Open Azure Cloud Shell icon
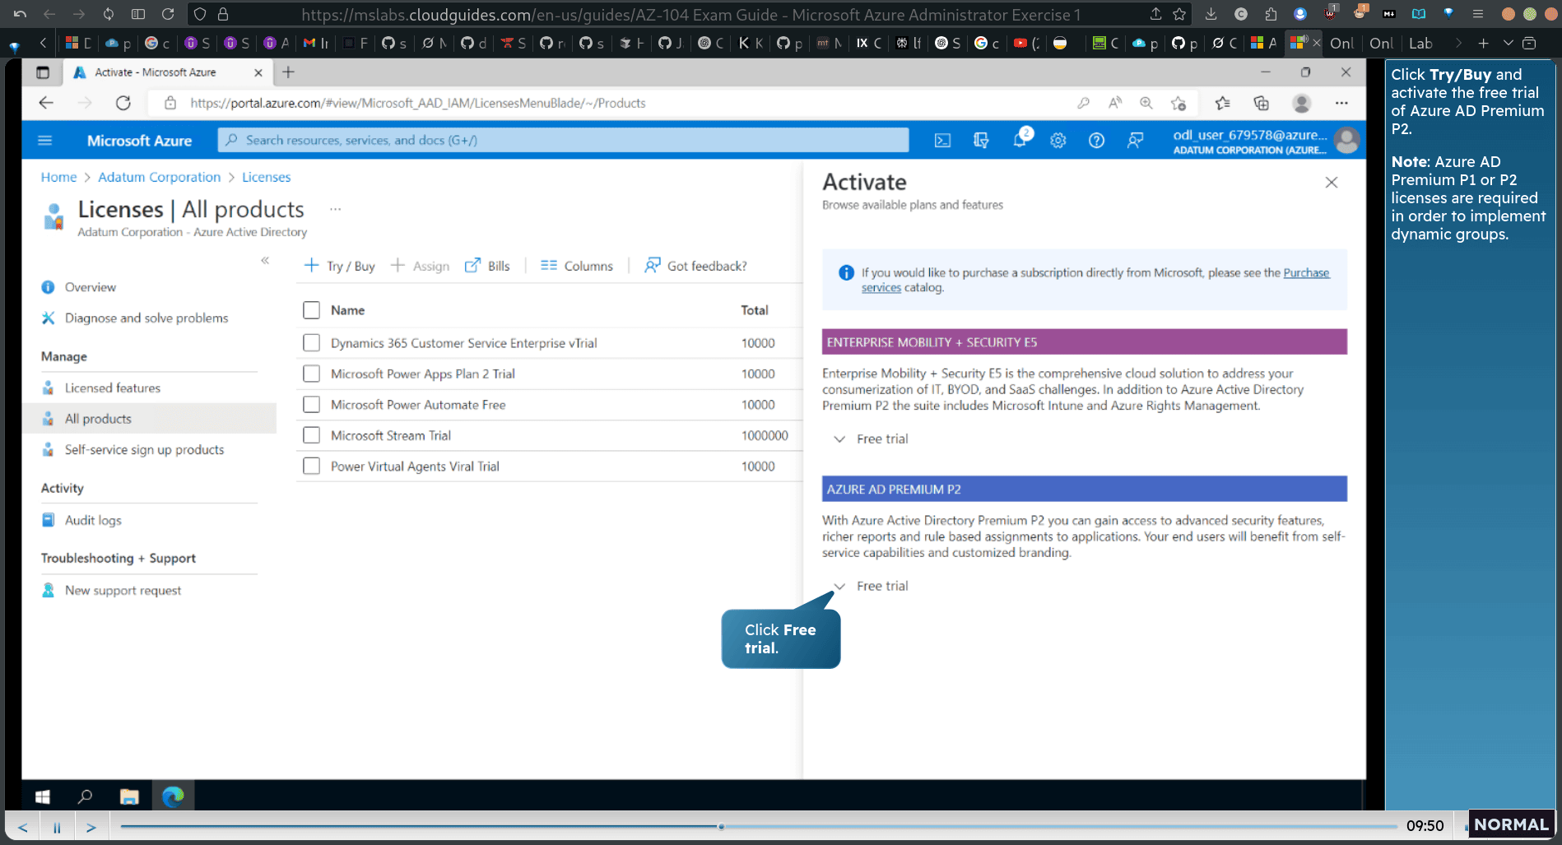 tap(942, 141)
